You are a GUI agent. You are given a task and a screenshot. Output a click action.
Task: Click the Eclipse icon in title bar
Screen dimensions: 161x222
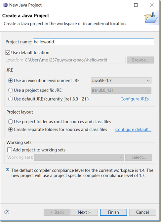pyautogui.click(x=5, y=5)
